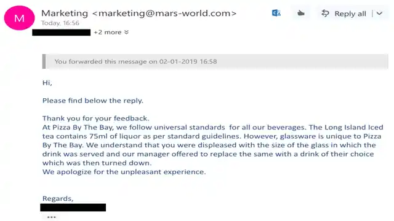
Task: Click the marketing@mars-world.com email address
Action: pyautogui.click(x=164, y=13)
